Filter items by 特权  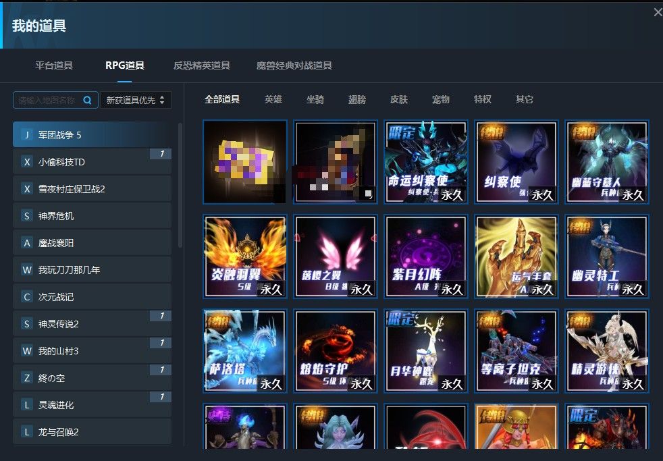483,99
